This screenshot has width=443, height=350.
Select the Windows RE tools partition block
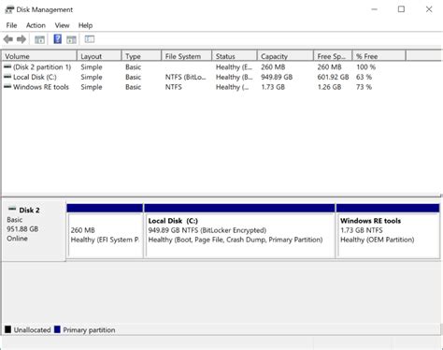388,231
